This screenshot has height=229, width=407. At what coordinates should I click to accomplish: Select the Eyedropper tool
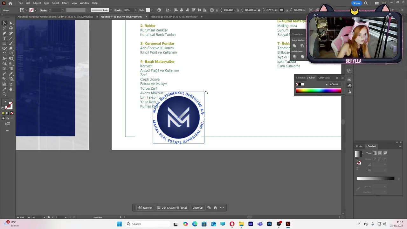11,74
